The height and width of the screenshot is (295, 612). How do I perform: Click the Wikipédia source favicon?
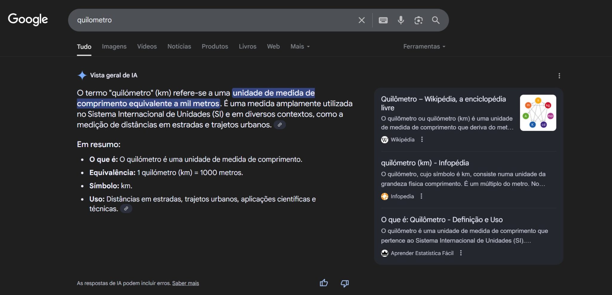(x=385, y=139)
